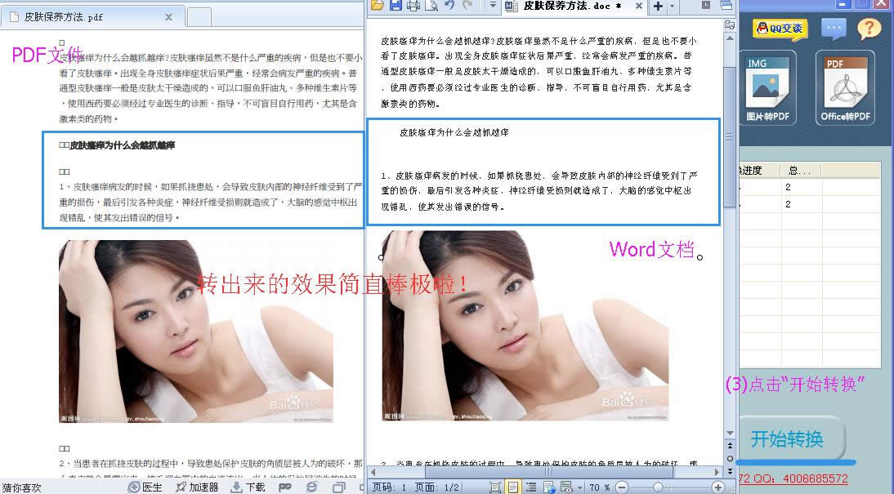Save the document with the floppy disk icon

click(x=396, y=5)
